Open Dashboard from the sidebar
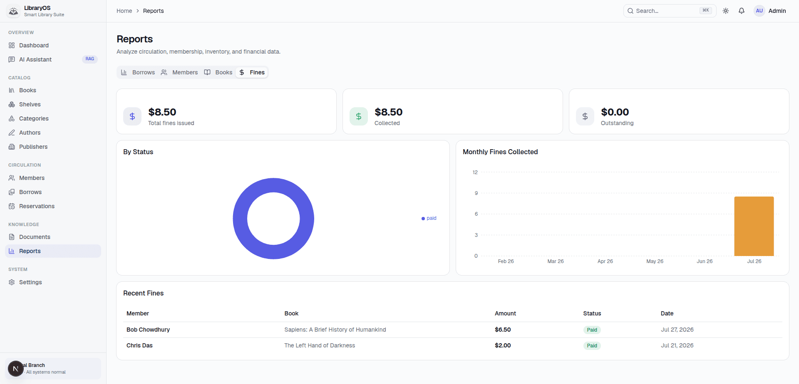This screenshot has height=384, width=799. point(53,45)
